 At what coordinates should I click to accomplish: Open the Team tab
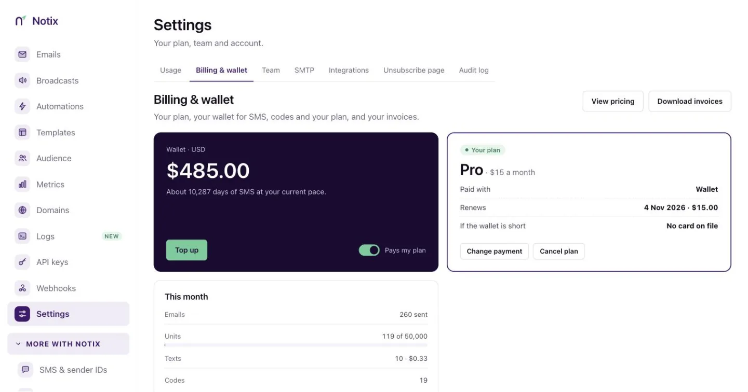tap(271, 70)
